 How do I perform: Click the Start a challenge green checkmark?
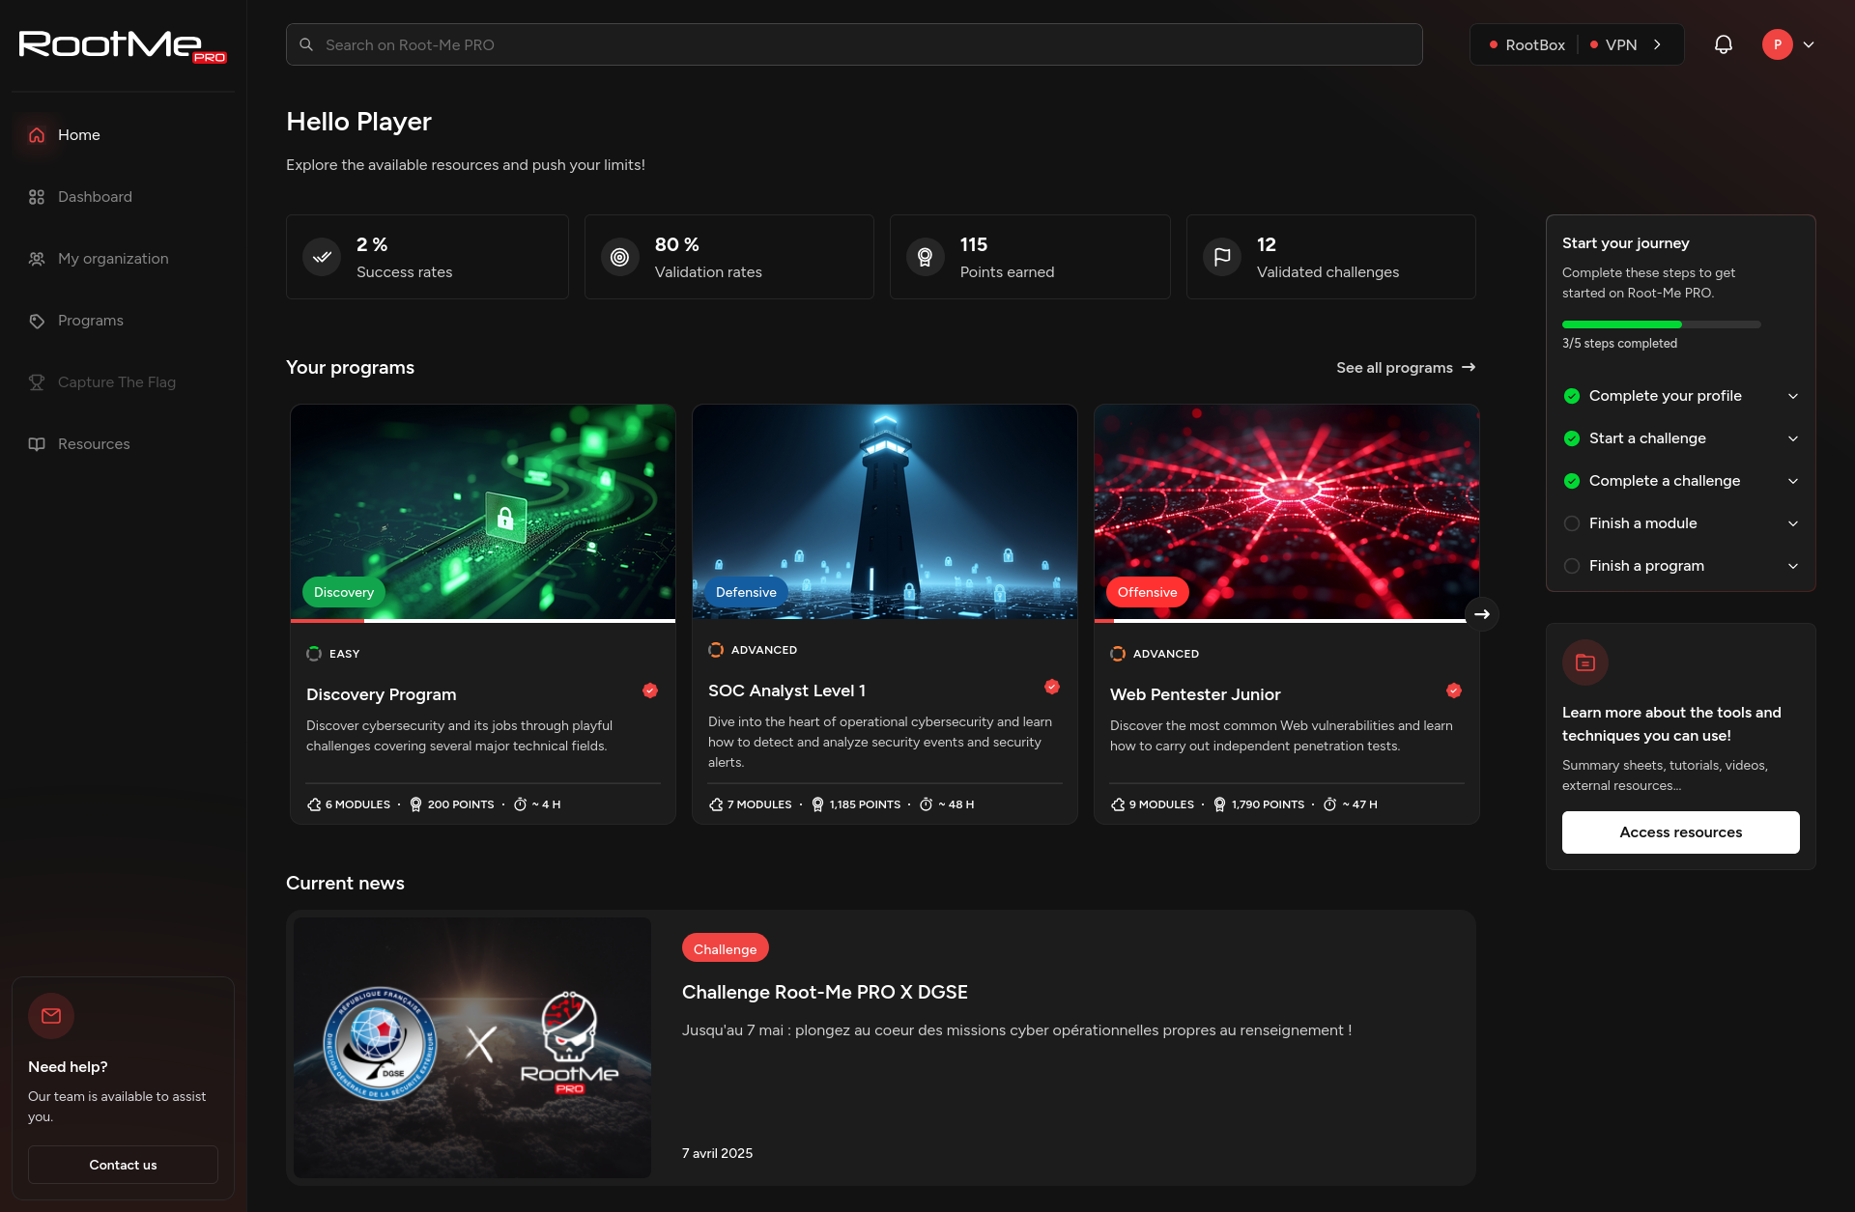point(1572,438)
